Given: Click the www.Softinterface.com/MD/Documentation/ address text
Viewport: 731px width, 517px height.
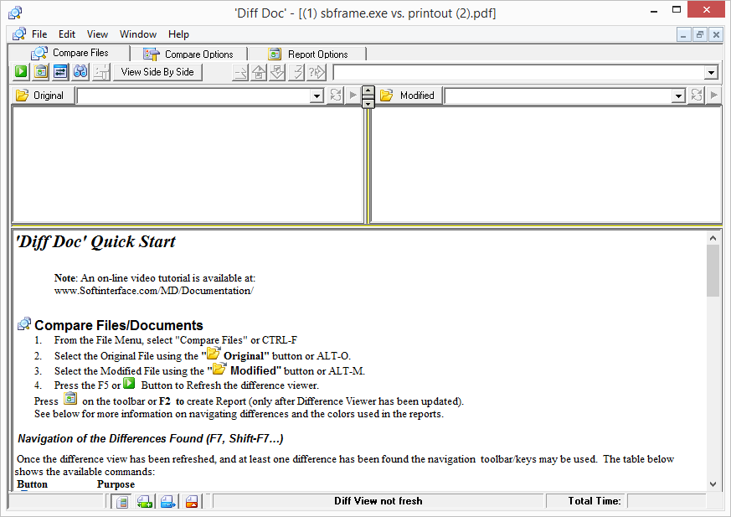Looking at the screenshot, I should pyautogui.click(x=154, y=291).
